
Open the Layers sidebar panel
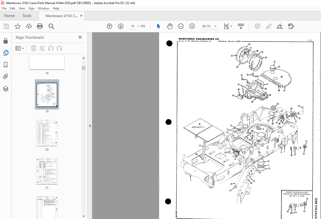click(6, 89)
